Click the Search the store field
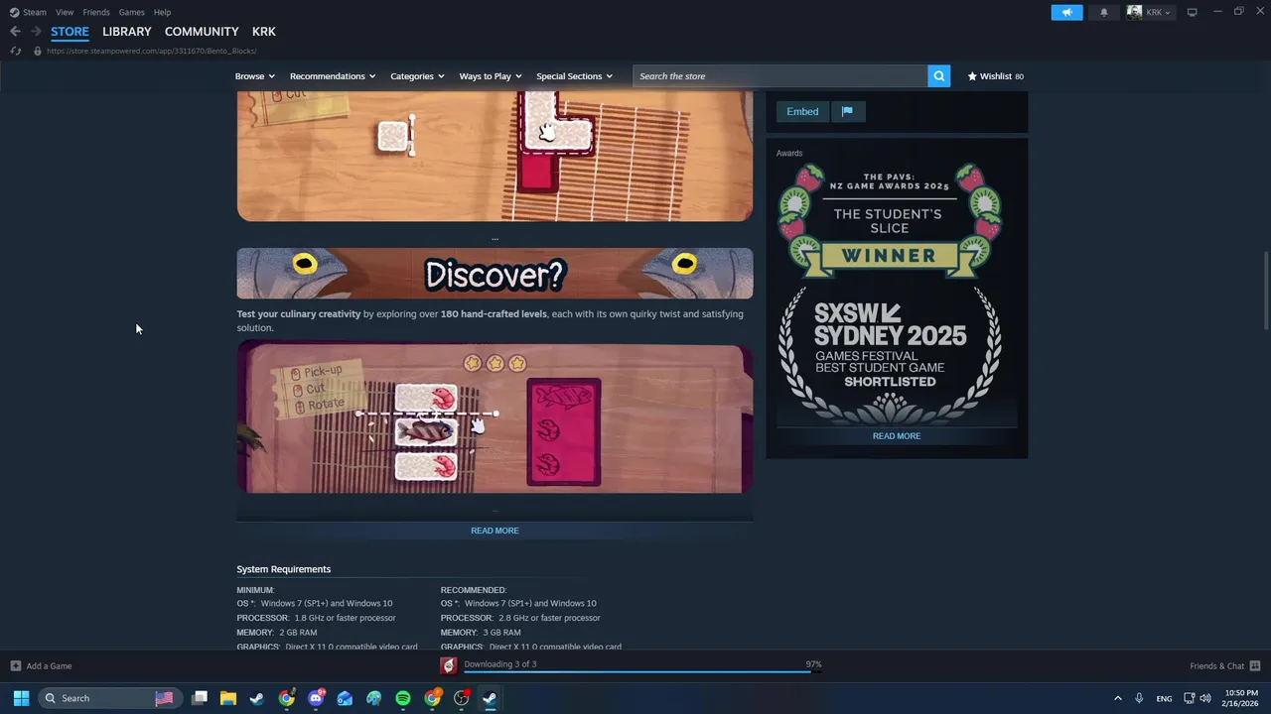This screenshot has width=1271, height=714. pos(780,76)
